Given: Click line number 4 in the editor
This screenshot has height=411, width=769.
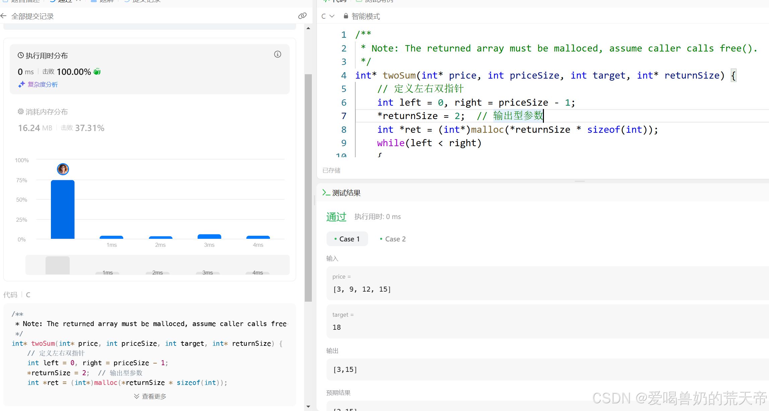Looking at the screenshot, I should [344, 75].
